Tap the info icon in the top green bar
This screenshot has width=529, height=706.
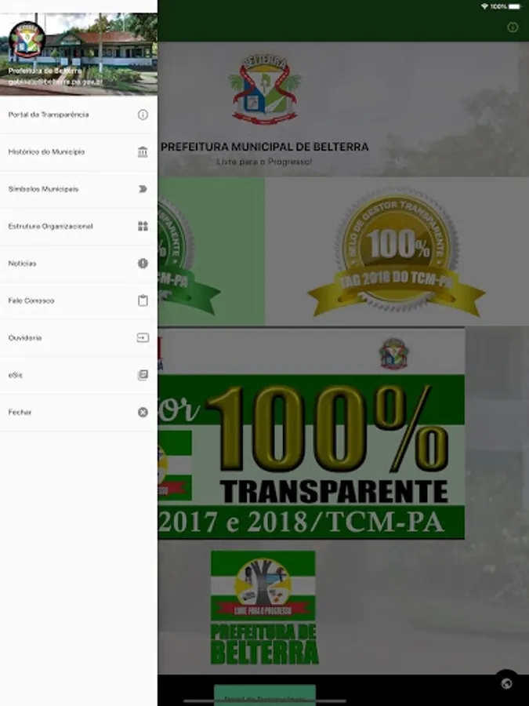(513, 27)
